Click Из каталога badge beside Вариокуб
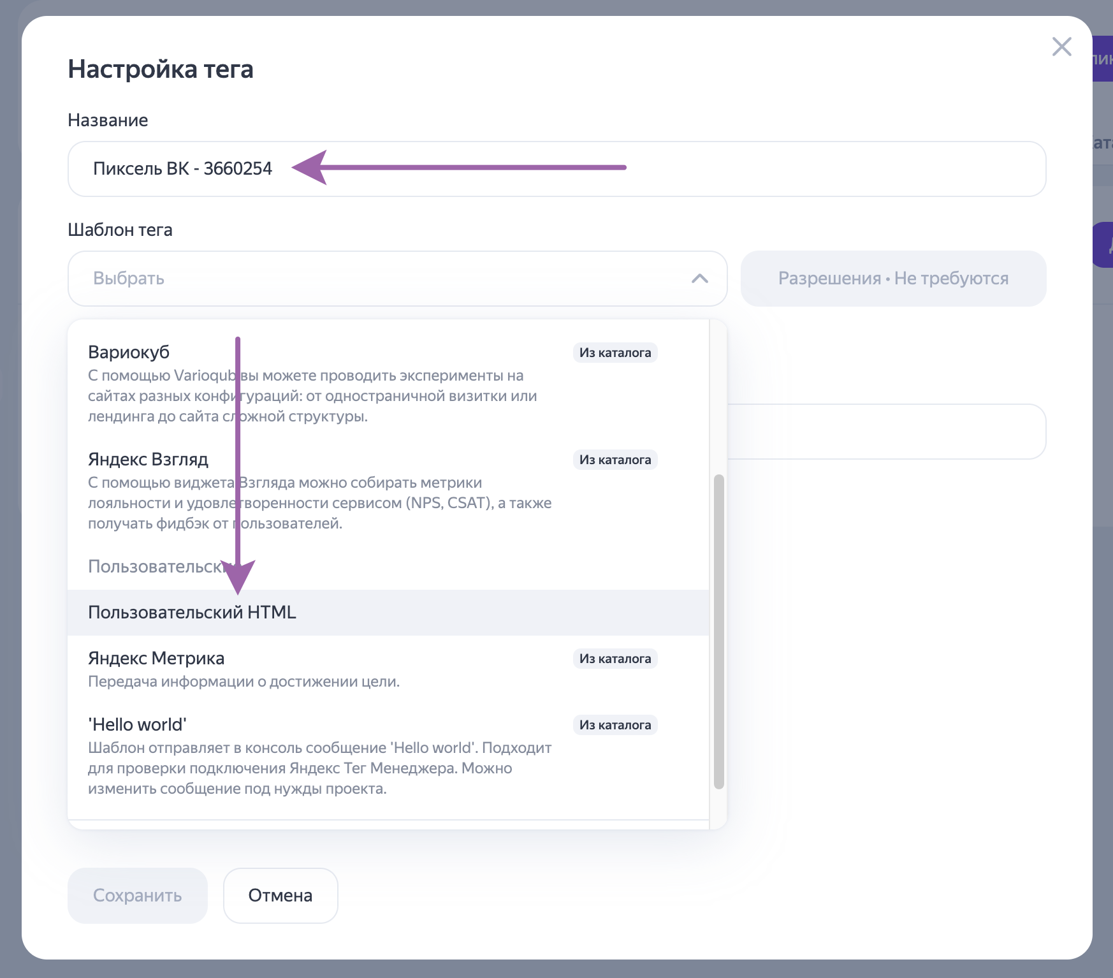1113x978 pixels. tap(615, 353)
